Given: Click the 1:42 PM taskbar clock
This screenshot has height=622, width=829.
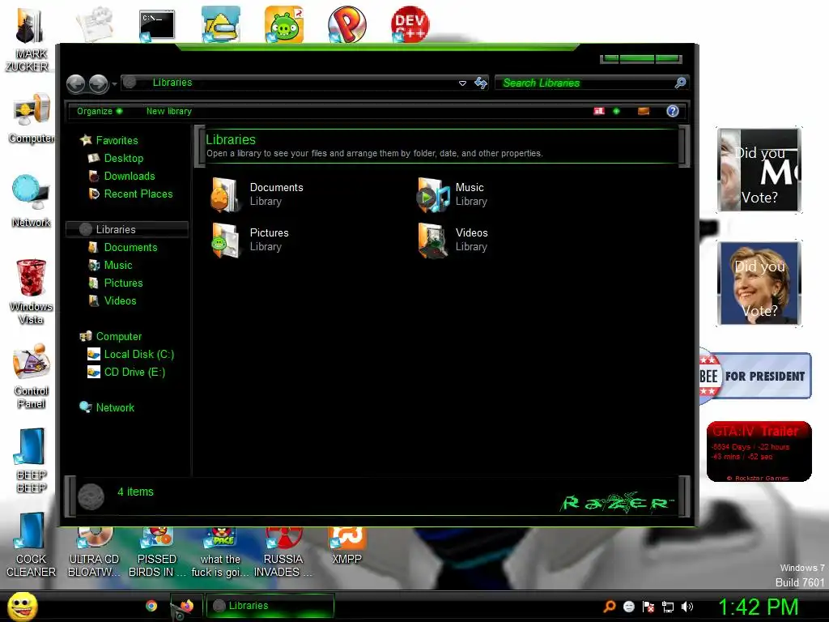Looking at the screenshot, I should [x=758, y=607].
